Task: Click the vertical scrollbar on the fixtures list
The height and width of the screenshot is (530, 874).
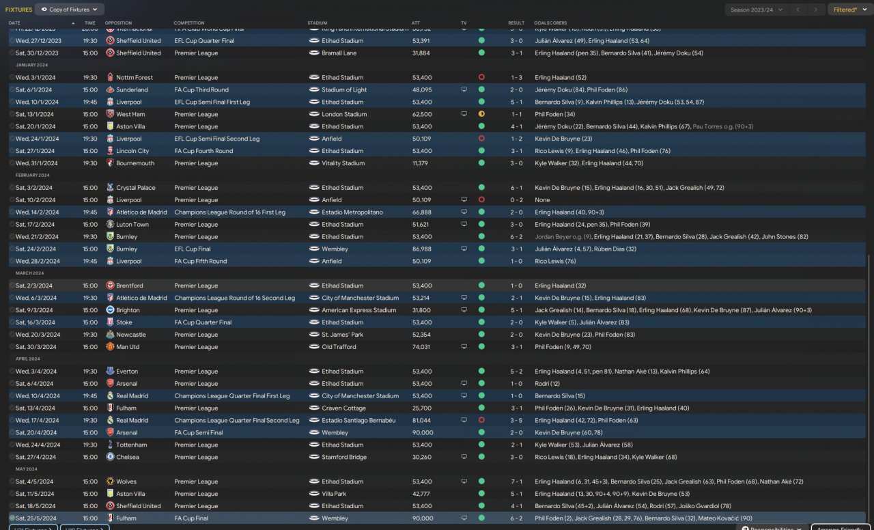Action: click(870, 382)
